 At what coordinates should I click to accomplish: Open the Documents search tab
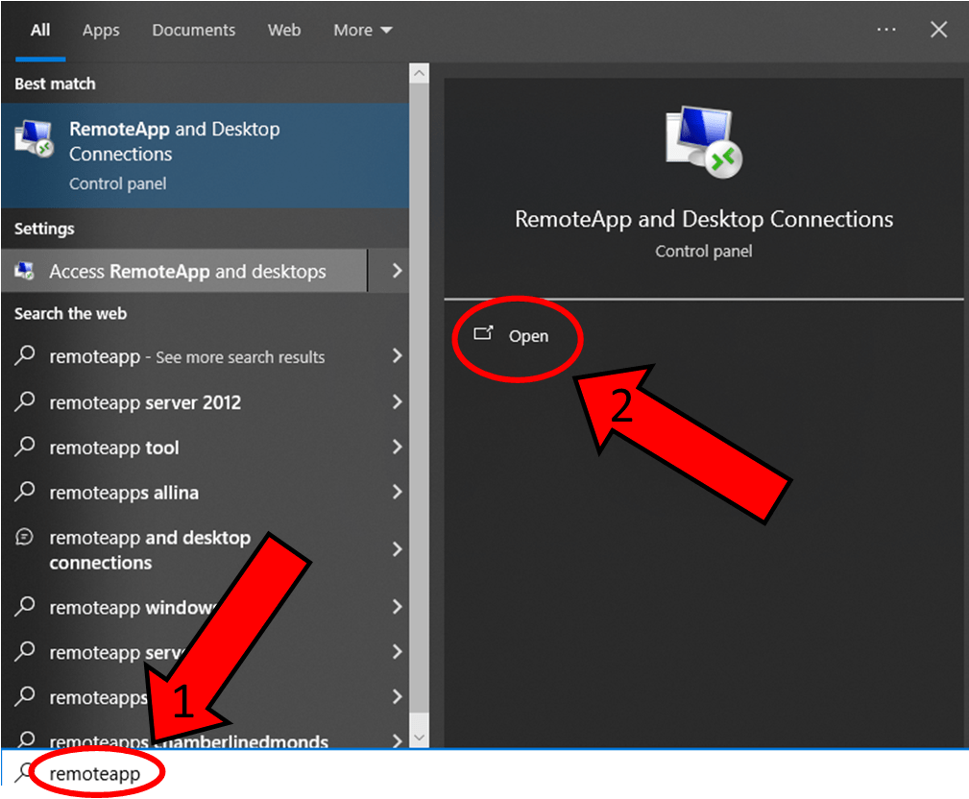(193, 31)
